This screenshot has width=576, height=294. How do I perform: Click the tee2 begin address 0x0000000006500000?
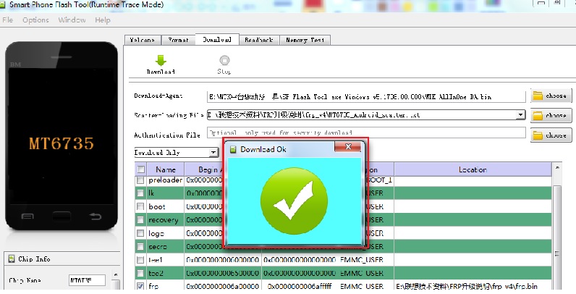click(223, 273)
